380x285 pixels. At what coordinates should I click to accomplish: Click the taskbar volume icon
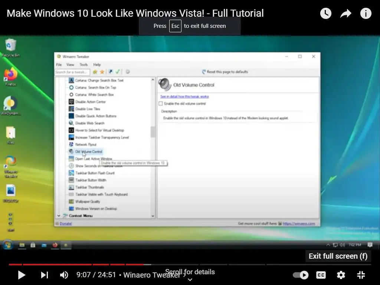pos(342,245)
